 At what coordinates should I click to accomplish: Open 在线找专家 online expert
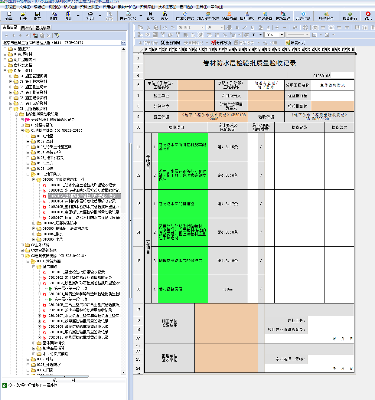pyautogui.click(x=185, y=16)
